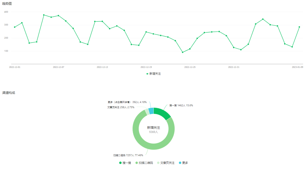The height and width of the screenshot is (169, 307).
Task: Click the 文章页关注 258人 2.75% label
Action: (121, 107)
